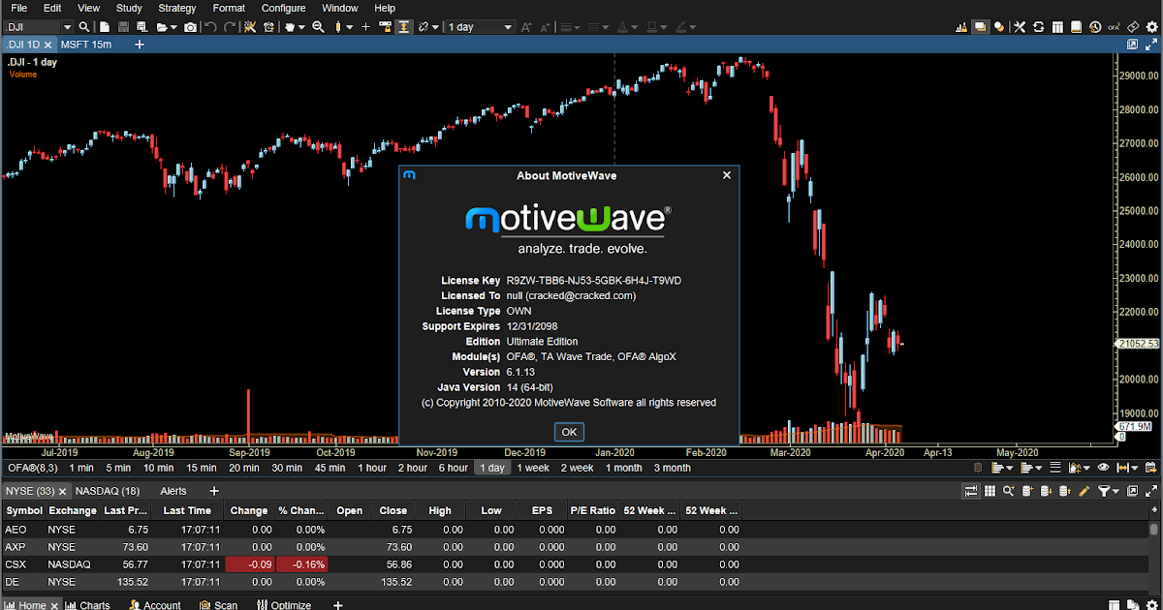1163x610 pixels.
Task: Select the 5 min bar size
Action: click(x=117, y=468)
